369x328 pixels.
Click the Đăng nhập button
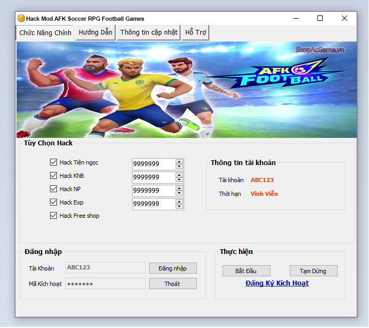(x=173, y=268)
